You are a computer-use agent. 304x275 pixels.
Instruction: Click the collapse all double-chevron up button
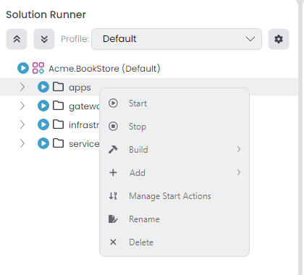17,39
